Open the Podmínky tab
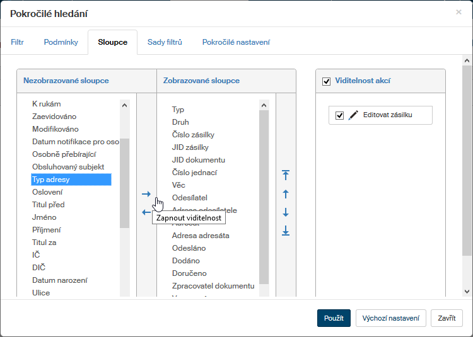Viewport: 473px width, 337px height. [61, 42]
